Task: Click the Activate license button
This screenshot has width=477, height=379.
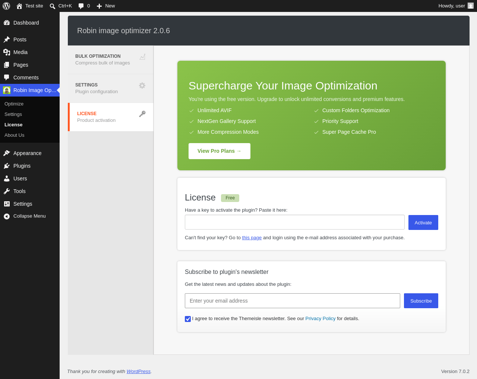Action: 423,222
